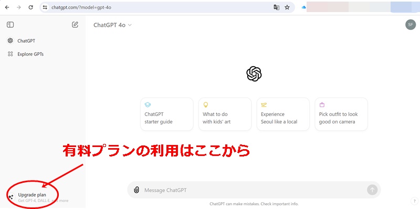Select ChatGPT in the sidebar
The image size is (420, 209).
(x=43, y=41)
